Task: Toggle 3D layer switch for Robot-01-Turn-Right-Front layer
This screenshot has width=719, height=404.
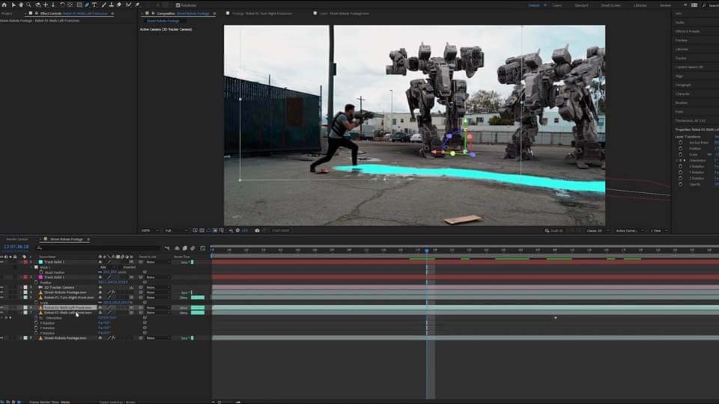Action: [131, 297]
